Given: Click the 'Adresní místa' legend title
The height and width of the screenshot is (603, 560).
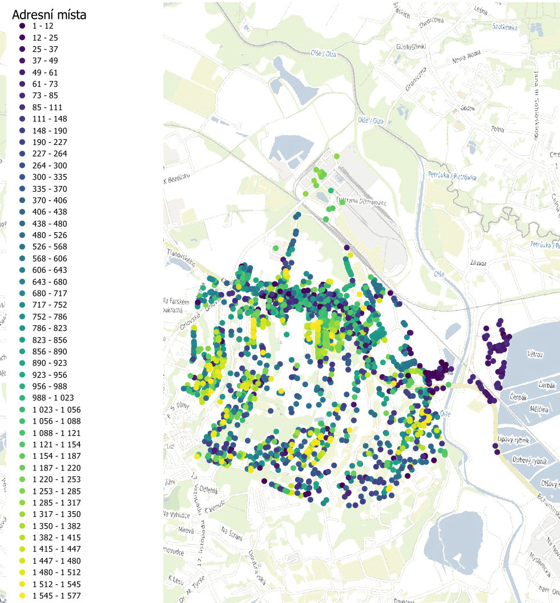Looking at the screenshot, I should tap(49, 15).
